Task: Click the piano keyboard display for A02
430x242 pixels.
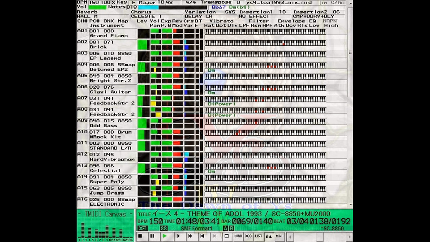Action: coord(265,43)
